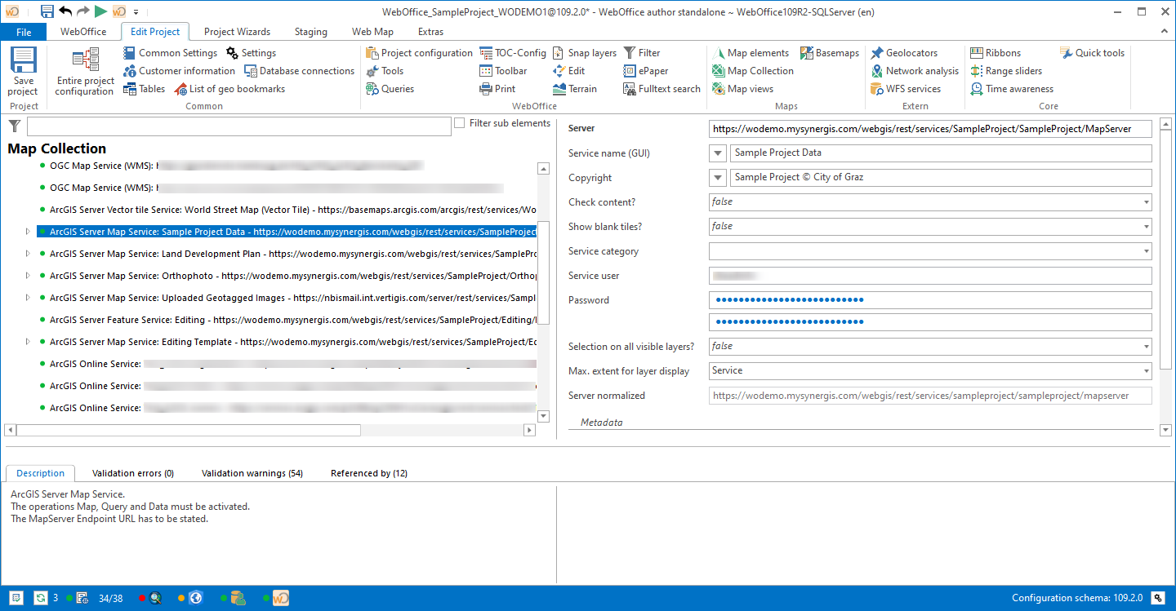1176x611 pixels.
Task: Run the project with the green play icon
Action: click(100, 11)
